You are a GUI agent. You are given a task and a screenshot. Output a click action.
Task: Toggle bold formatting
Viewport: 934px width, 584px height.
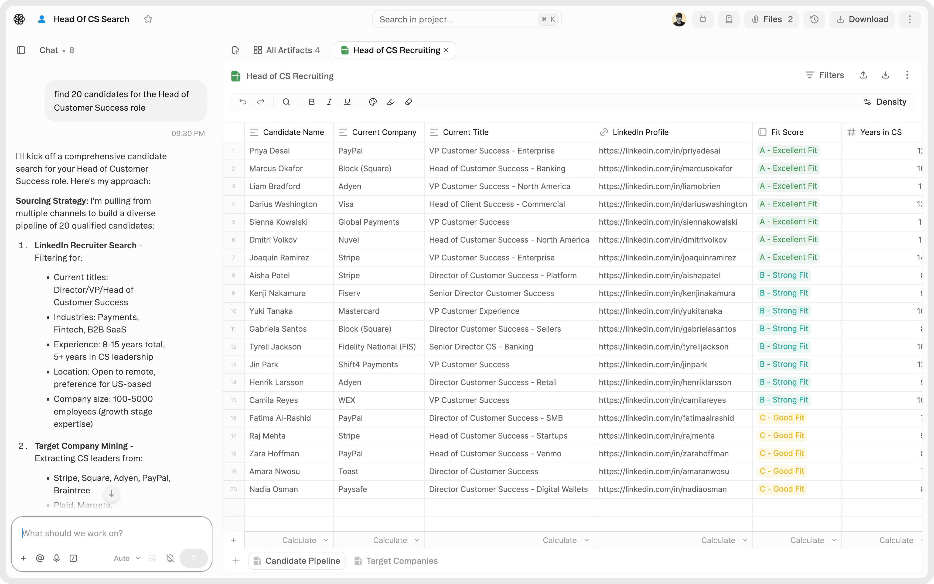coord(312,102)
